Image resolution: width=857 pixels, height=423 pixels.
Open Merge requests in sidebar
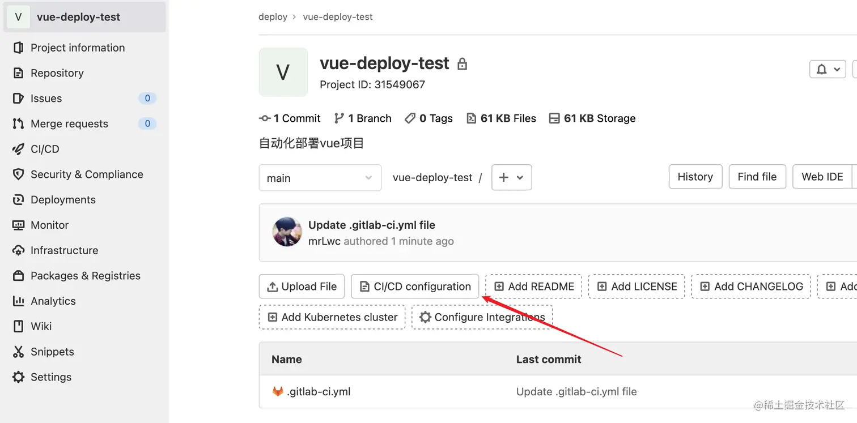pos(69,123)
